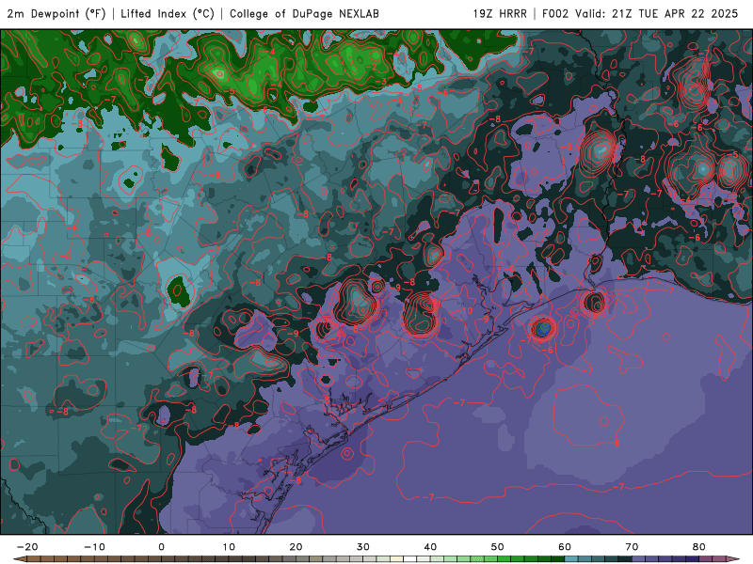This screenshot has width=753, height=564.
Task: Click the '19Z HRRR' model run label
Action: [x=500, y=13]
